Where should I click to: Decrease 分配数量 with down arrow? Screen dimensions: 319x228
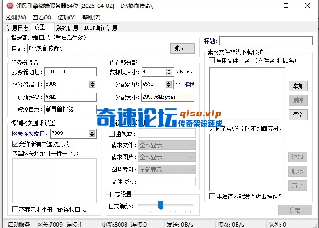(x=169, y=86)
